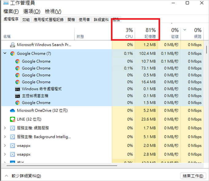Expand the wsappx 2.0 MB row

[5, 145]
